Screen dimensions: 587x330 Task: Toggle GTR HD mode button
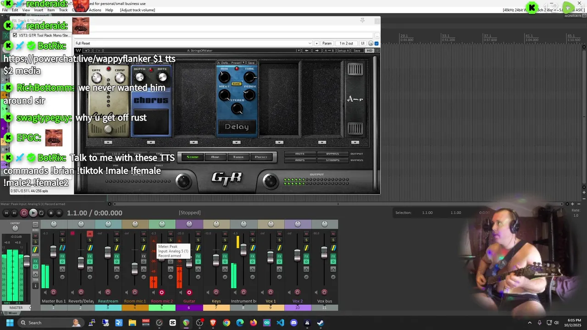(x=370, y=50)
